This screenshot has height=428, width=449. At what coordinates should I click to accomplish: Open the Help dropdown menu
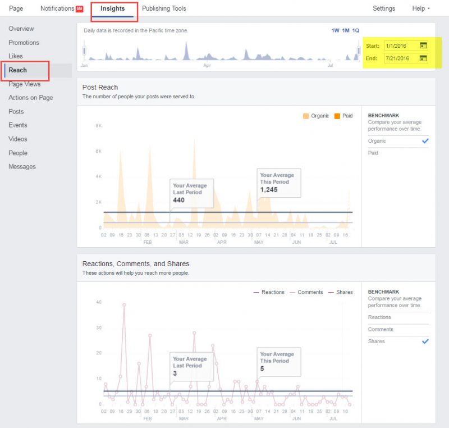418,8
